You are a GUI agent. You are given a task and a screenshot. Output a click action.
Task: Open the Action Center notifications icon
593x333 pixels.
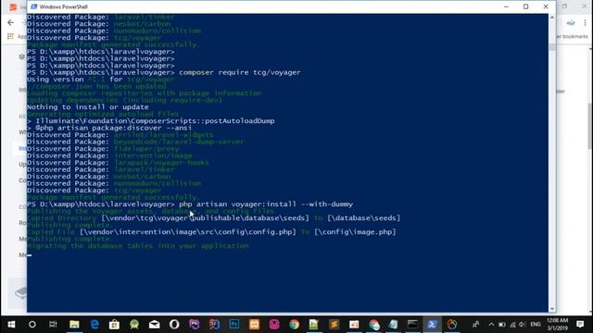pyautogui.click(x=580, y=325)
